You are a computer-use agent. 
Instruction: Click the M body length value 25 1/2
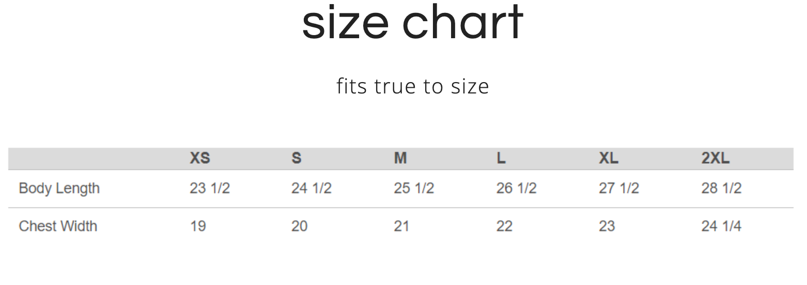pyautogui.click(x=413, y=188)
